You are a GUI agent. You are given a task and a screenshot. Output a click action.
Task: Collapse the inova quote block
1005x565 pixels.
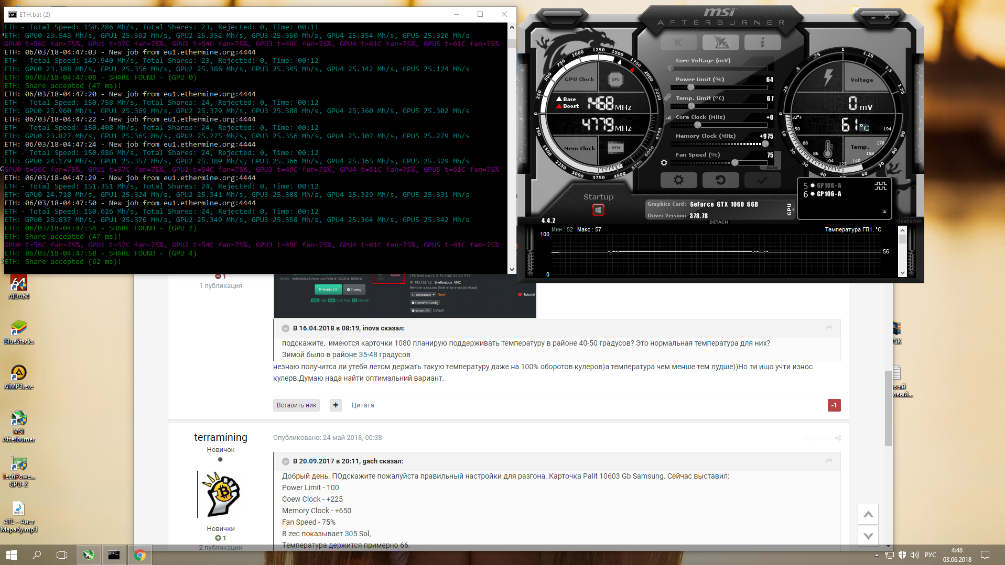coord(286,328)
